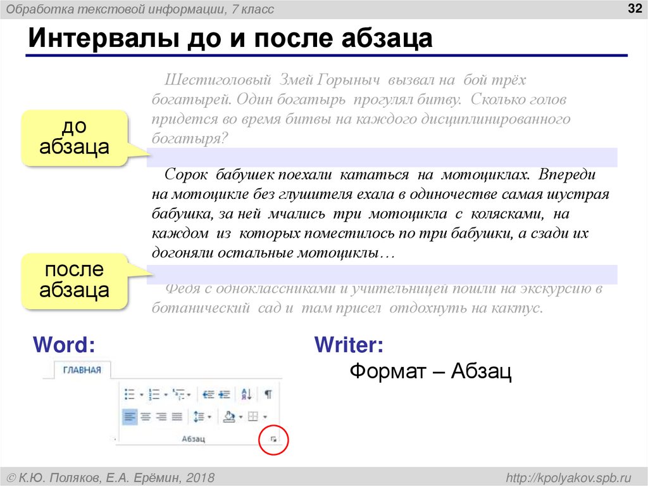Toggle show paragraph marks ¶
Viewport: 648px width, 486px height.
268,394
